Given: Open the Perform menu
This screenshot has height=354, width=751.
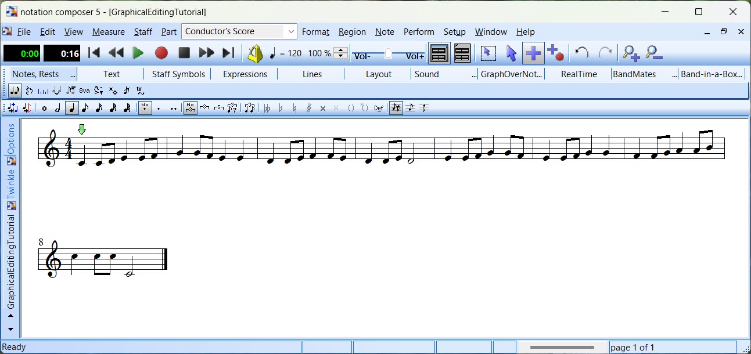Looking at the screenshot, I should pos(419,32).
